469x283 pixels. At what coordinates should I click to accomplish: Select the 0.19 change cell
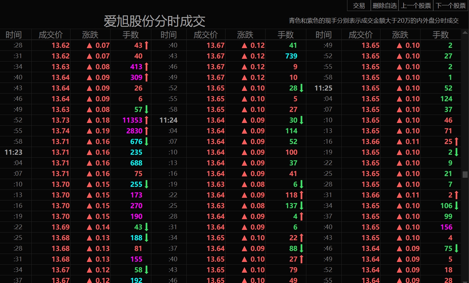pyautogui.click(x=103, y=131)
